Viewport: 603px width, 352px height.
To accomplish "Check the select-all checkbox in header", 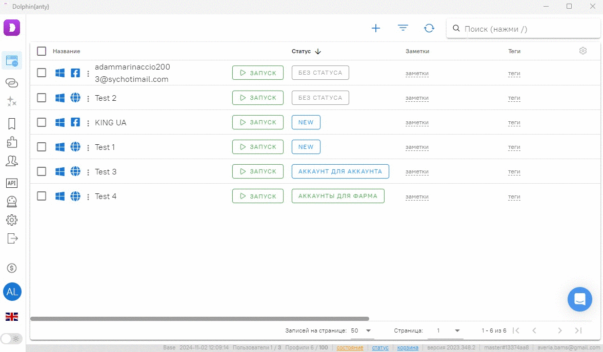I will click(42, 51).
